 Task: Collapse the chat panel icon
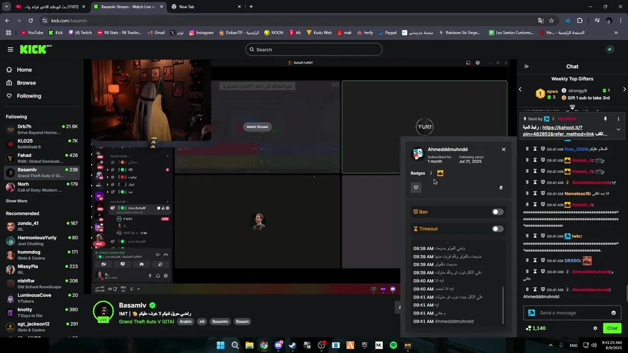pos(526,67)
